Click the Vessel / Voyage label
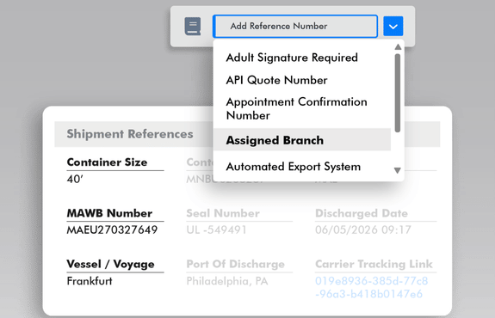495x318 pixels. point(110,264)
